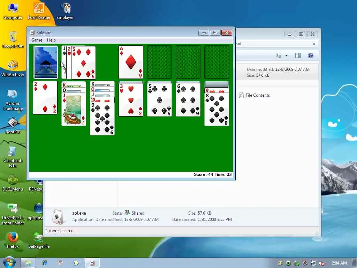357x268 pixels.
Task: Select the king of spades card strip
Action: tap(102, 84)
